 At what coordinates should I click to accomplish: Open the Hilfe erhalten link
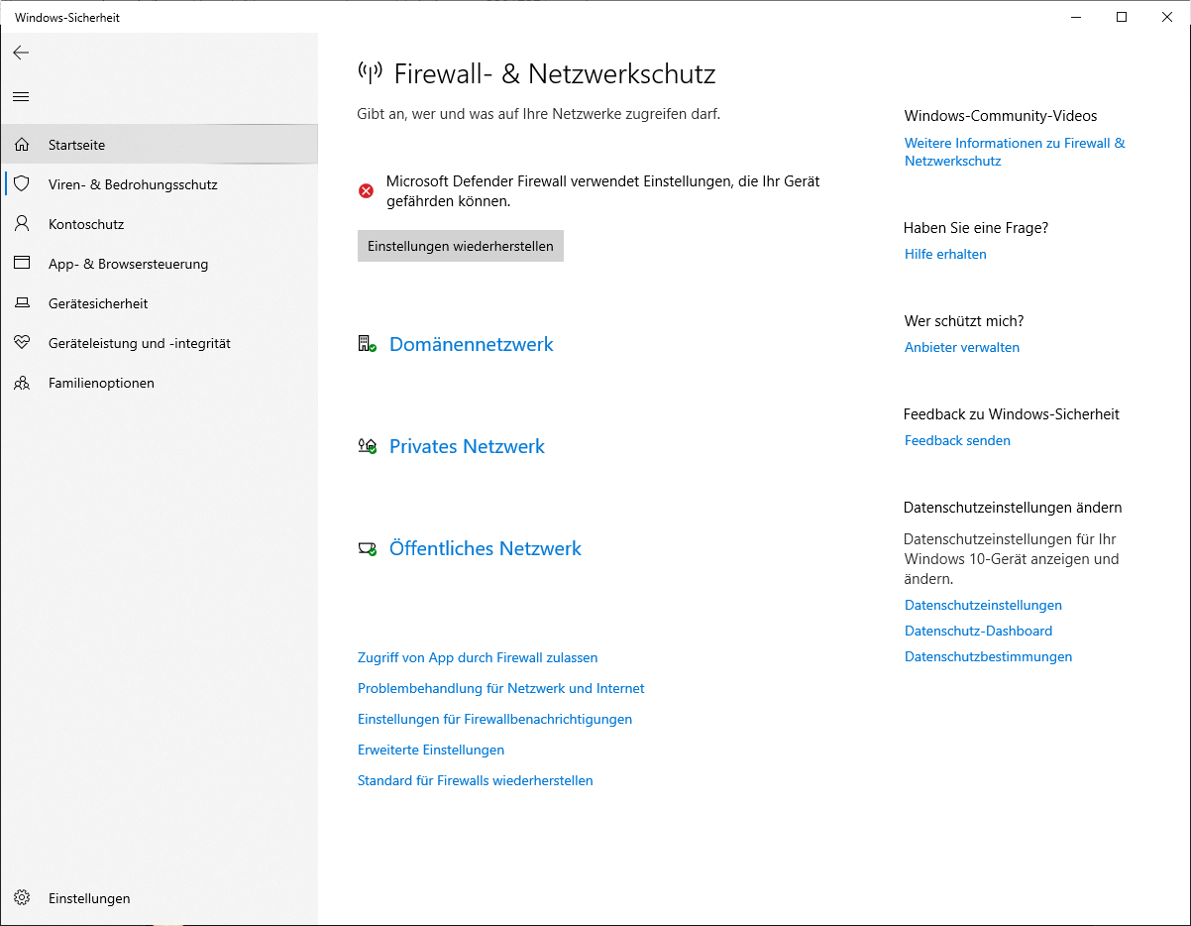coord(945,254)
